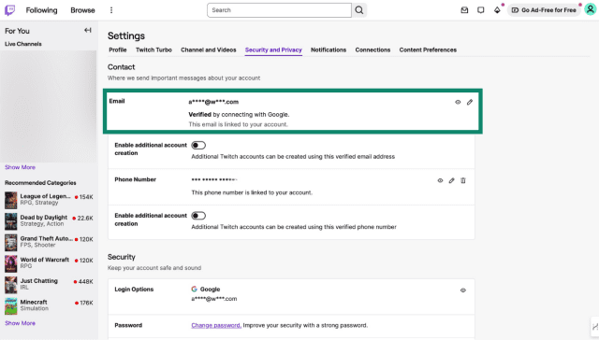Reveal the hidden email address
Image resolution: width=599 pixels, height=340 pixels.
tap(458, 102)
